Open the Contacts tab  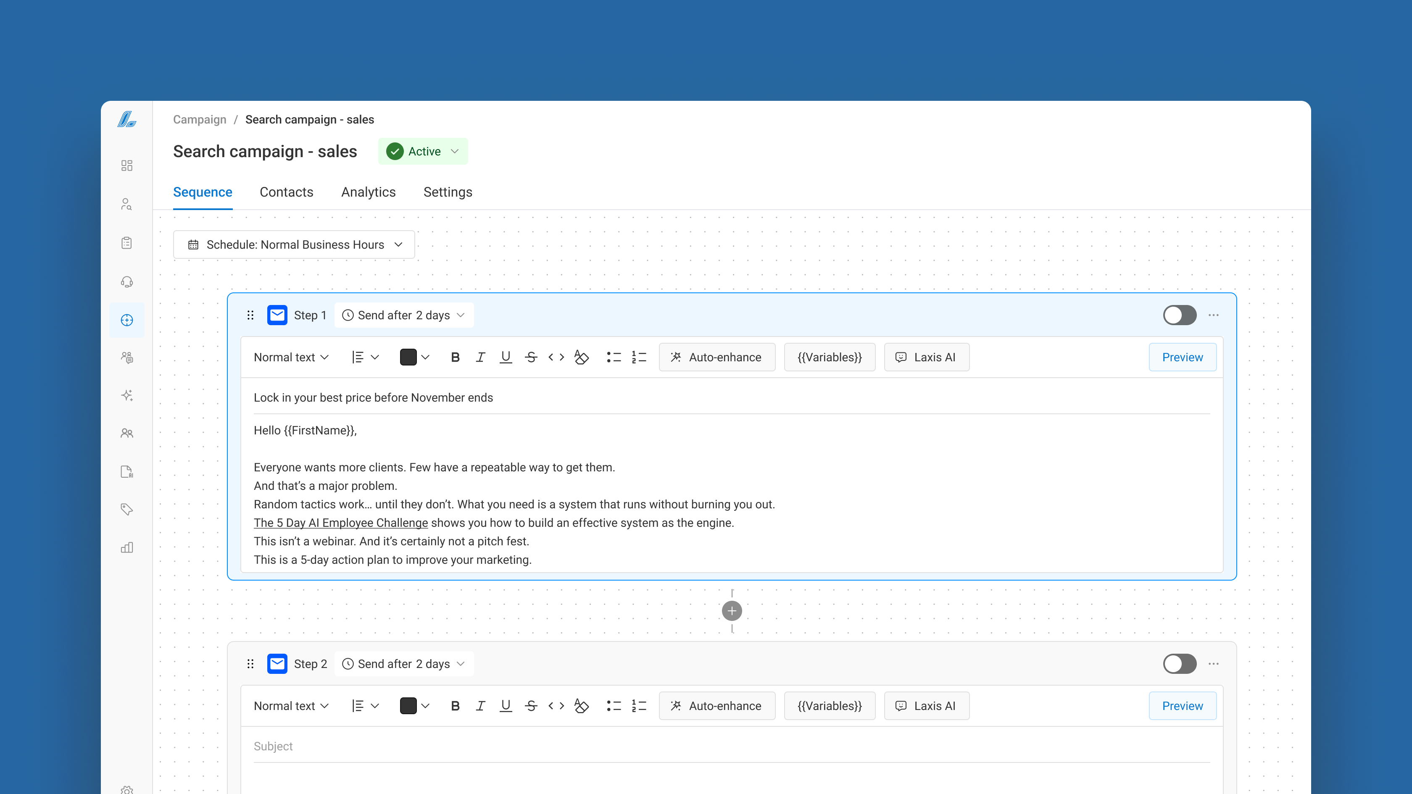tap(286, 192)
